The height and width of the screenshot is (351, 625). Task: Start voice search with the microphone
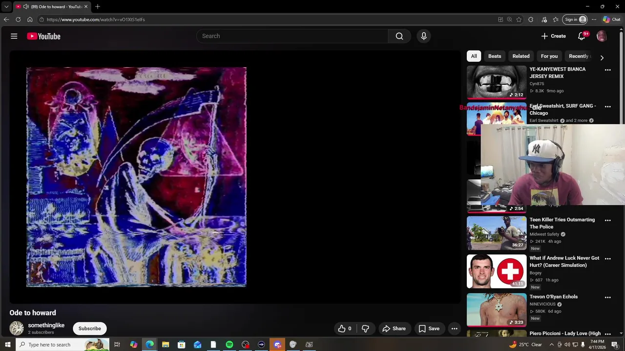pos(424,36)
